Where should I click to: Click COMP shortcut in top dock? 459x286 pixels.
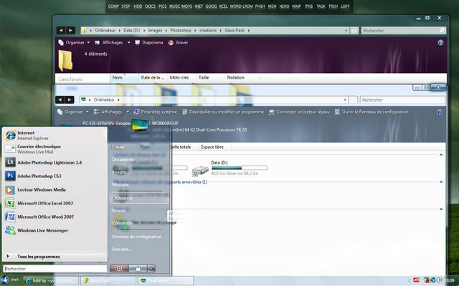[x=113, y=6]
